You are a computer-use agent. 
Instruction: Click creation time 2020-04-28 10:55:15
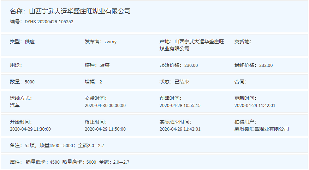pyautogui.click(x=180, y=106)
